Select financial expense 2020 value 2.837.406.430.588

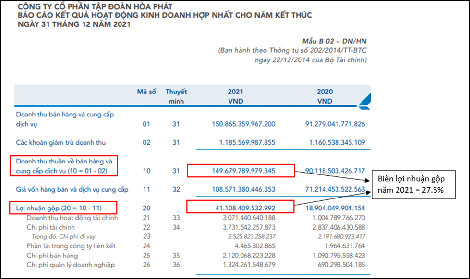[339, 227]
